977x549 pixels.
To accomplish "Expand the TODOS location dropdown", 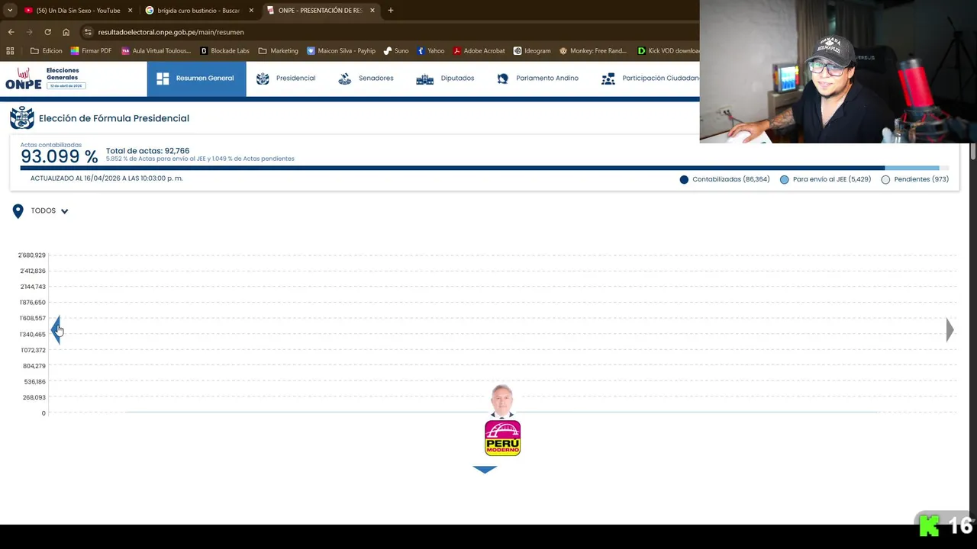I will coord(50,211).
